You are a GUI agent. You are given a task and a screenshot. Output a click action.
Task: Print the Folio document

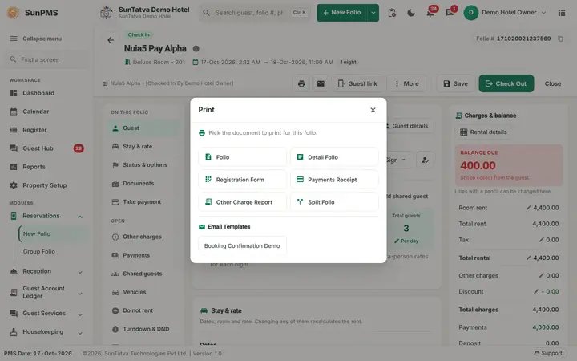coord(242,157)
